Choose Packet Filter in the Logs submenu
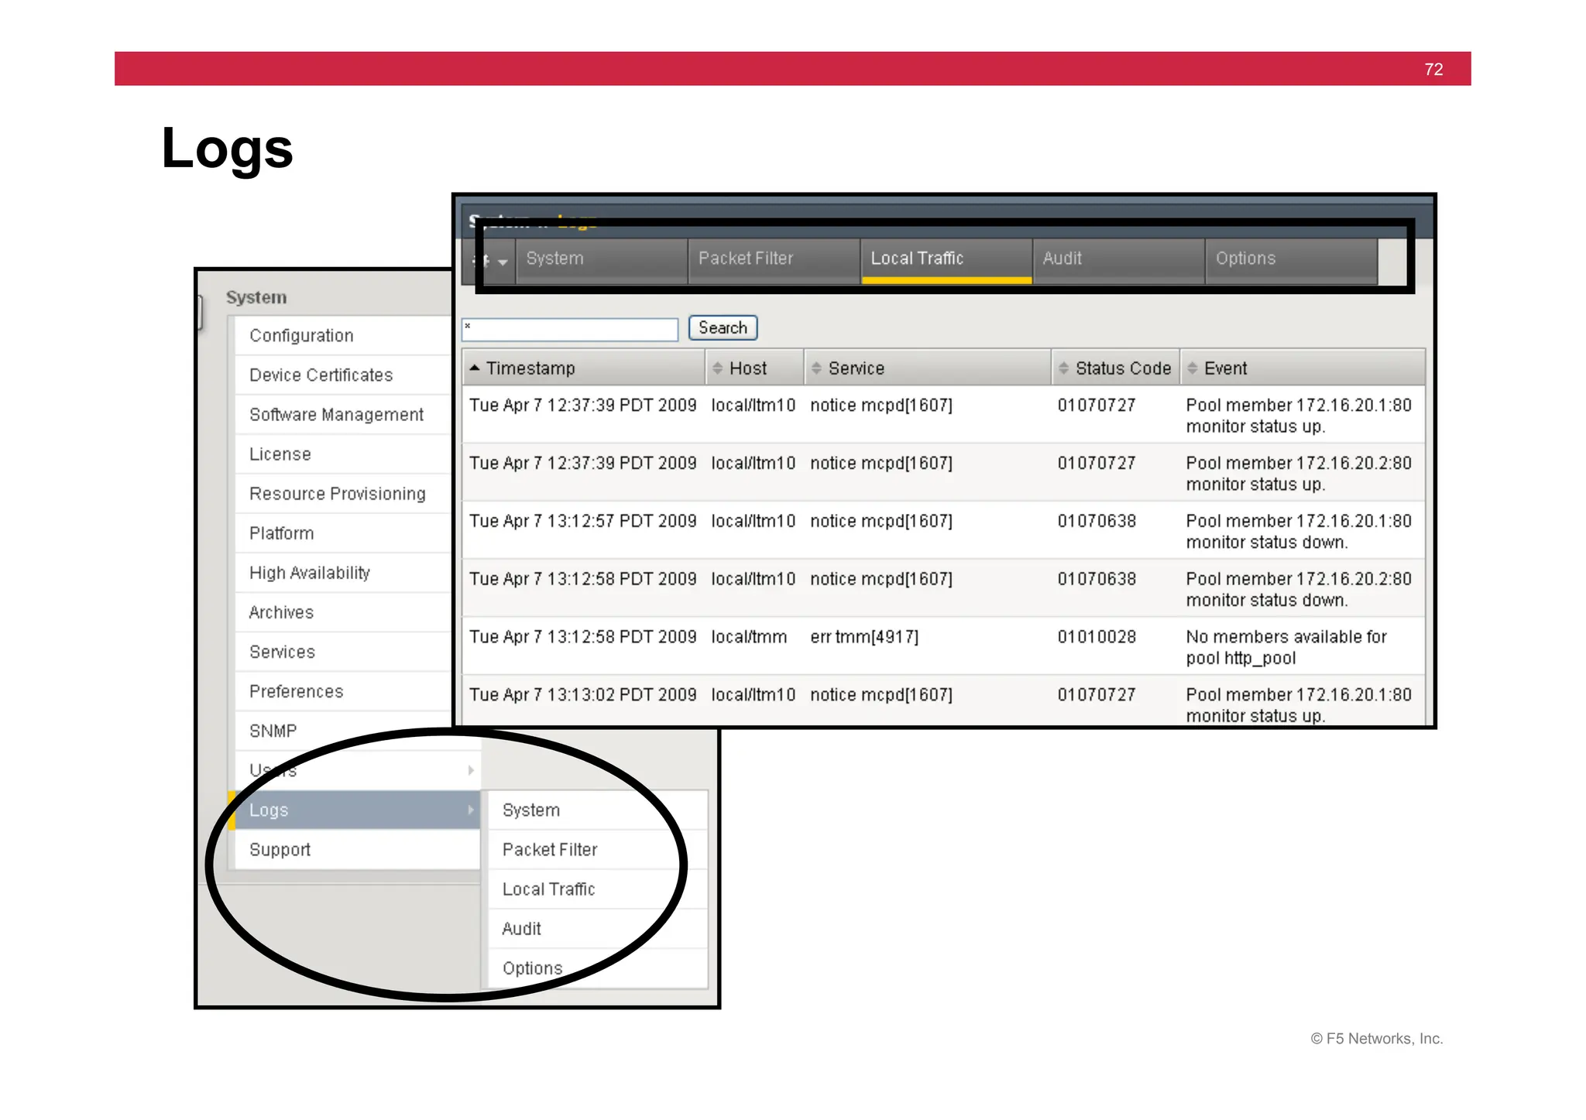The image size is (1586, 1120). coord(598,850)
